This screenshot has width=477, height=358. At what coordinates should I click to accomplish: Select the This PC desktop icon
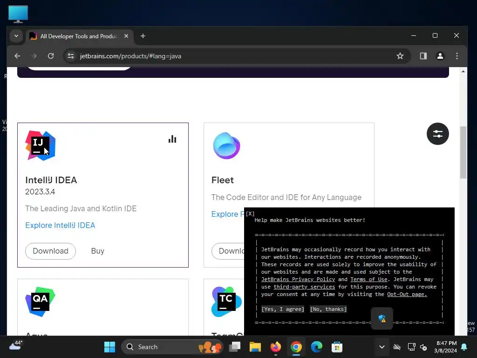coord(18,14)
